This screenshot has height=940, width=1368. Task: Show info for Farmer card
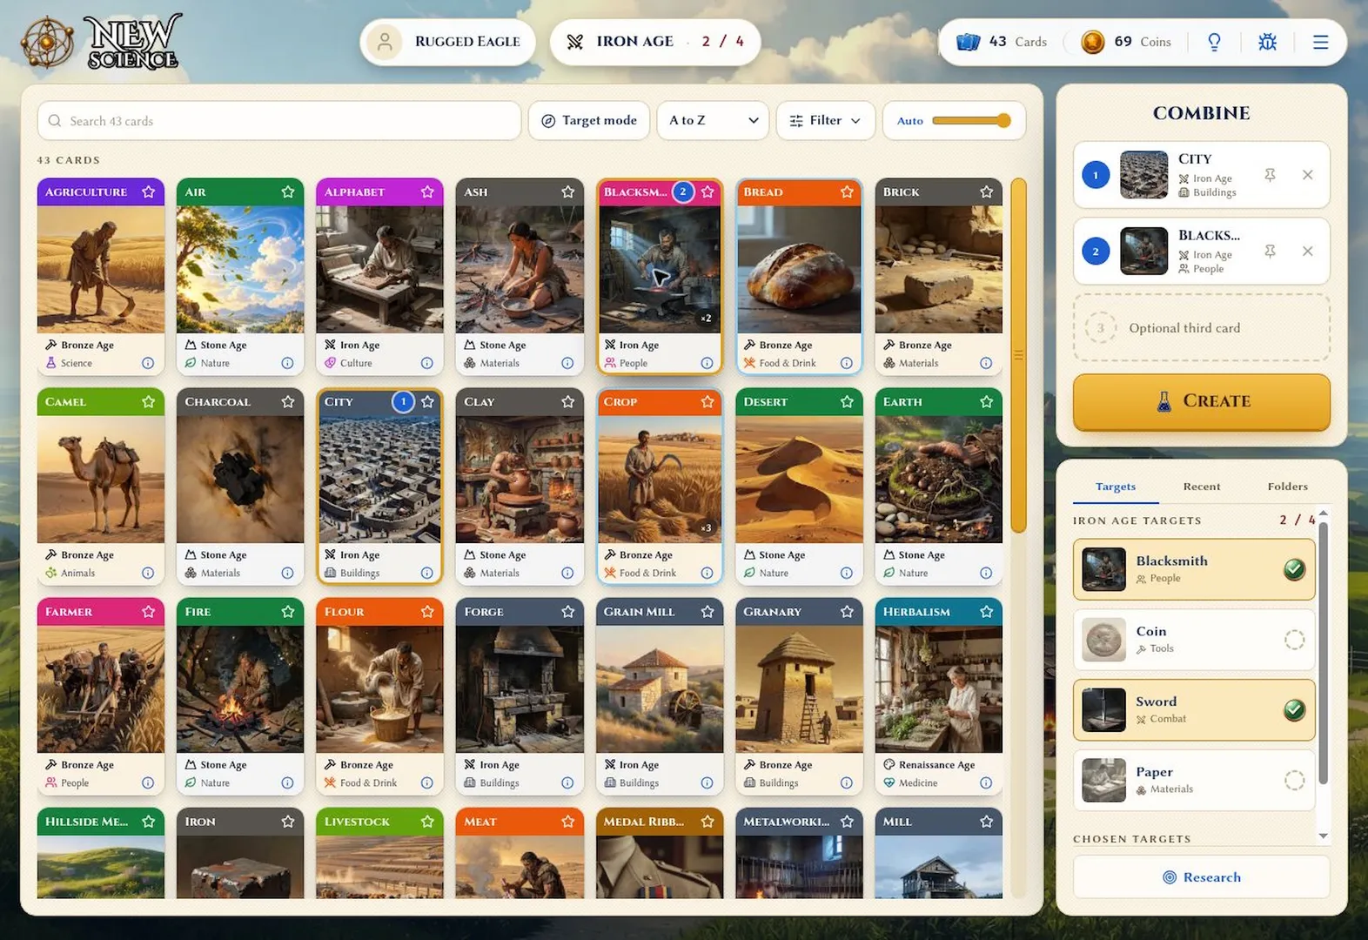point(148,782)
